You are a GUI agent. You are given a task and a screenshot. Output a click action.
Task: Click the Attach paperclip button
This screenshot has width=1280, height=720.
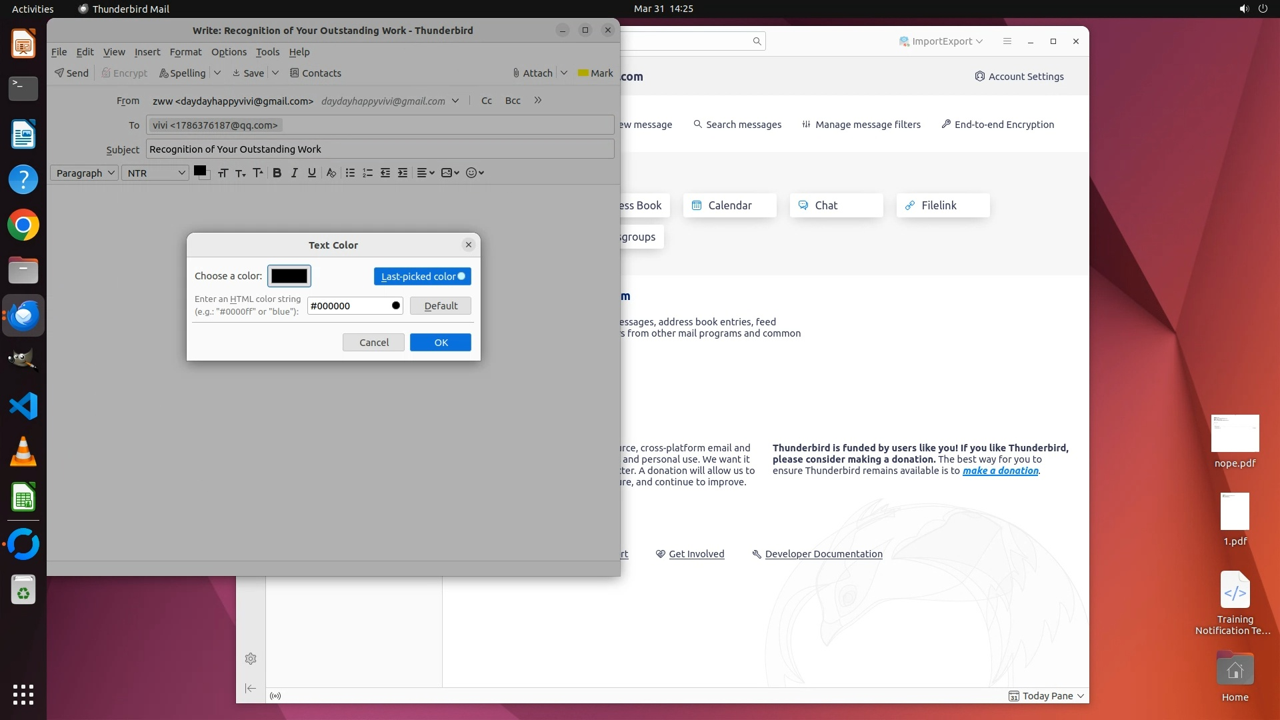(x=533, y=73)
